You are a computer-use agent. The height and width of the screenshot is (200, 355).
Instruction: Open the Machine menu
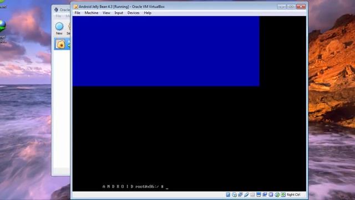coord(92,13)
